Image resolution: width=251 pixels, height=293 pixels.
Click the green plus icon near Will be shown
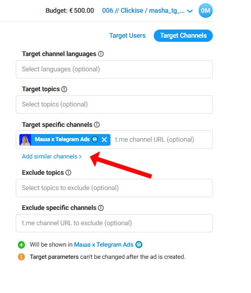point(21,245)
